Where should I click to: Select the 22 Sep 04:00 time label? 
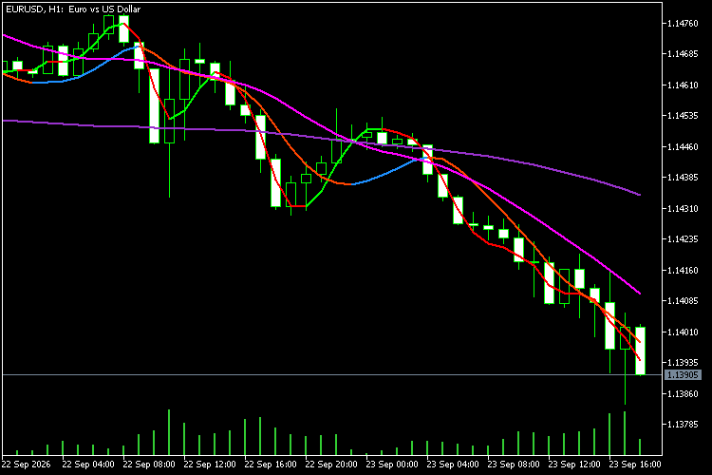click(88, 465)
